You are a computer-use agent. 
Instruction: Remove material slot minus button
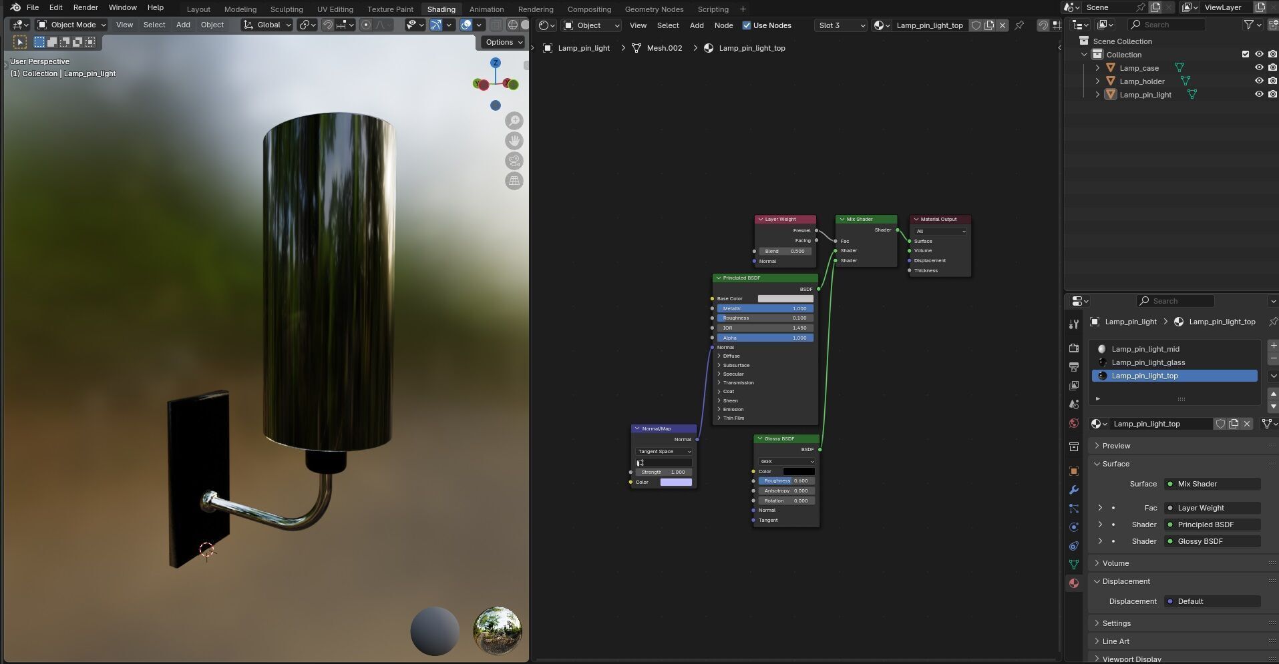(x=1273, y=359)
